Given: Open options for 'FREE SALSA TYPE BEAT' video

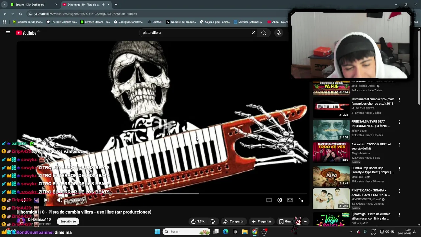Looking at the screenshot, I should [399, 122].
